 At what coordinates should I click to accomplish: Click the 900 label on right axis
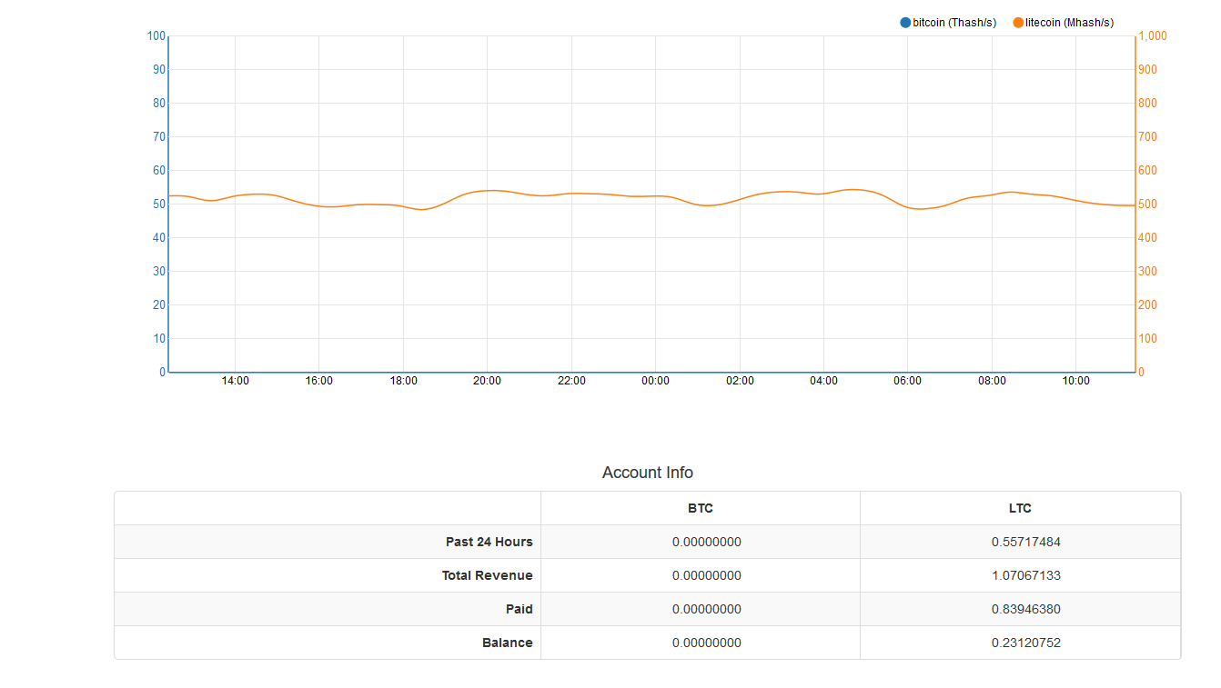click(x=1149, y=70)
